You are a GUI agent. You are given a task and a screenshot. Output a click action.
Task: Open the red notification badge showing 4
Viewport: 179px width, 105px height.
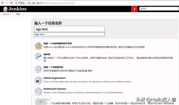134,9
